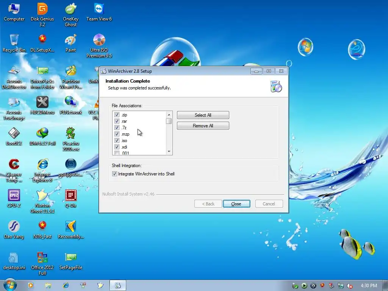Uncheck the .zip file association

click(x=117, y=115)
